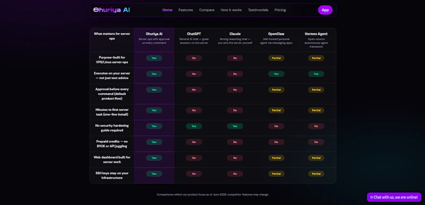Click OpenClaw No badge in security hardening row

[276, 126]
